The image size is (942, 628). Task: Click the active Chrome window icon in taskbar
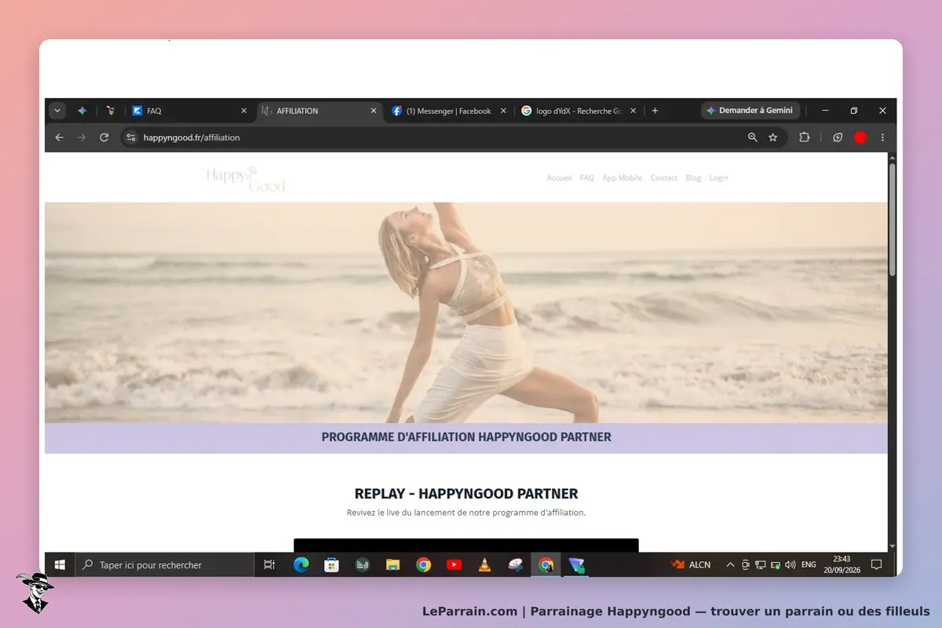[x=546, y=564]
